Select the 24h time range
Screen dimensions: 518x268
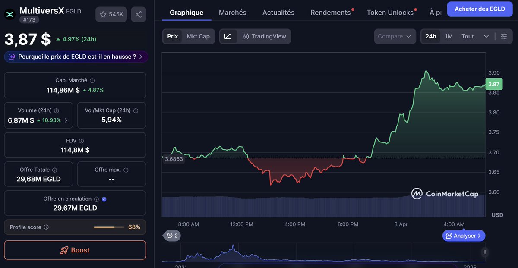click(431, 36)
